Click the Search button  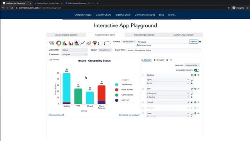[194, 42]
